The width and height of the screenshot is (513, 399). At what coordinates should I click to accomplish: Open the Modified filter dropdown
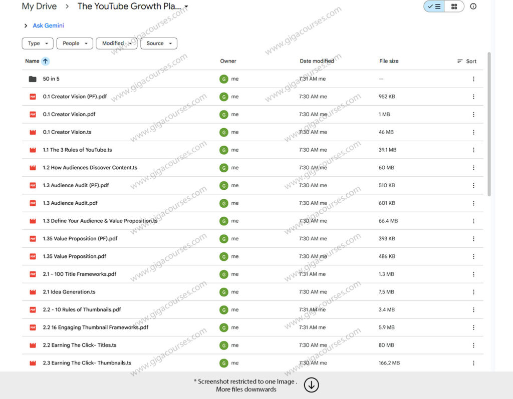[x=116, y=44]
